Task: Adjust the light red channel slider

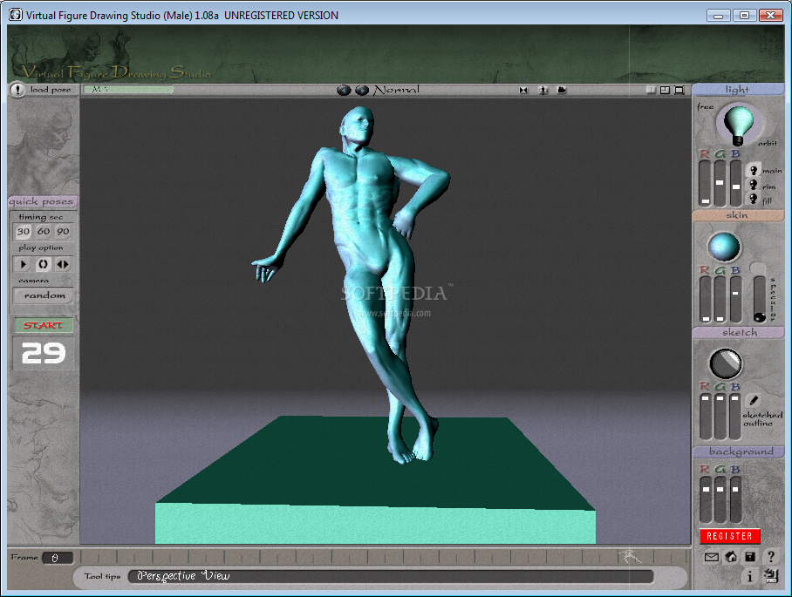Action: tap(705, 183)
